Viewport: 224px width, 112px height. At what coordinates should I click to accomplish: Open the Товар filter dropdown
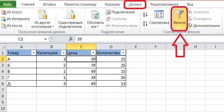[x=34, y=53]
